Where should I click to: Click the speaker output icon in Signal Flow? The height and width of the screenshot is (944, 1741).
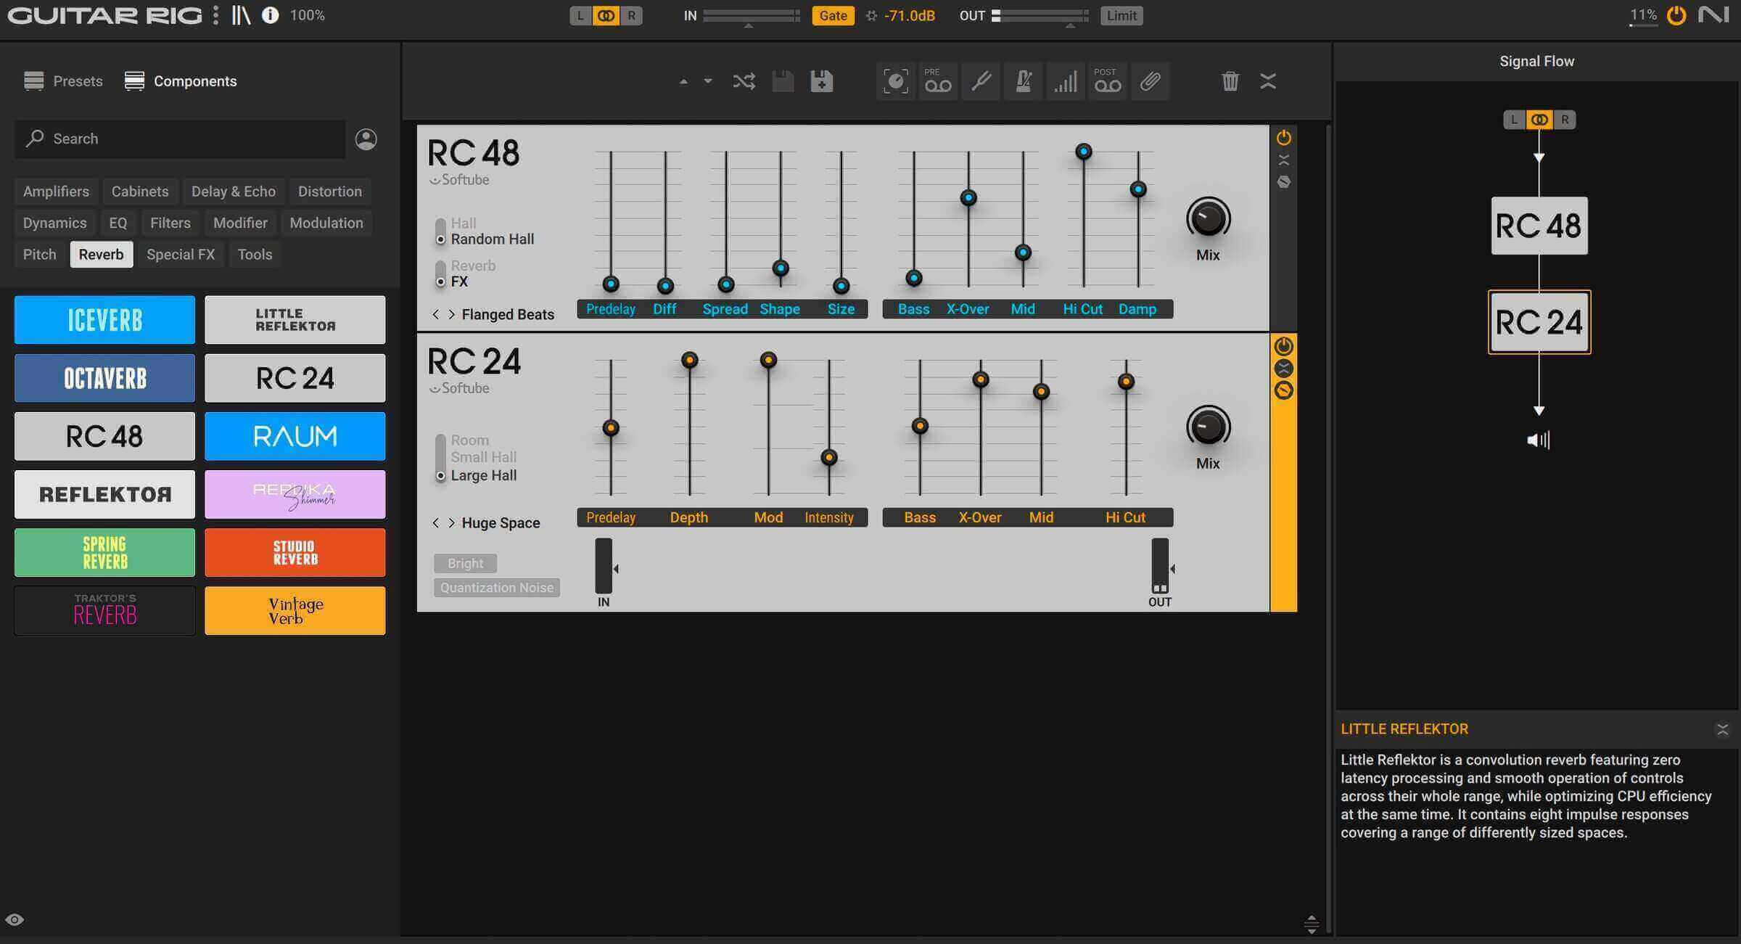coord(1538,440)
